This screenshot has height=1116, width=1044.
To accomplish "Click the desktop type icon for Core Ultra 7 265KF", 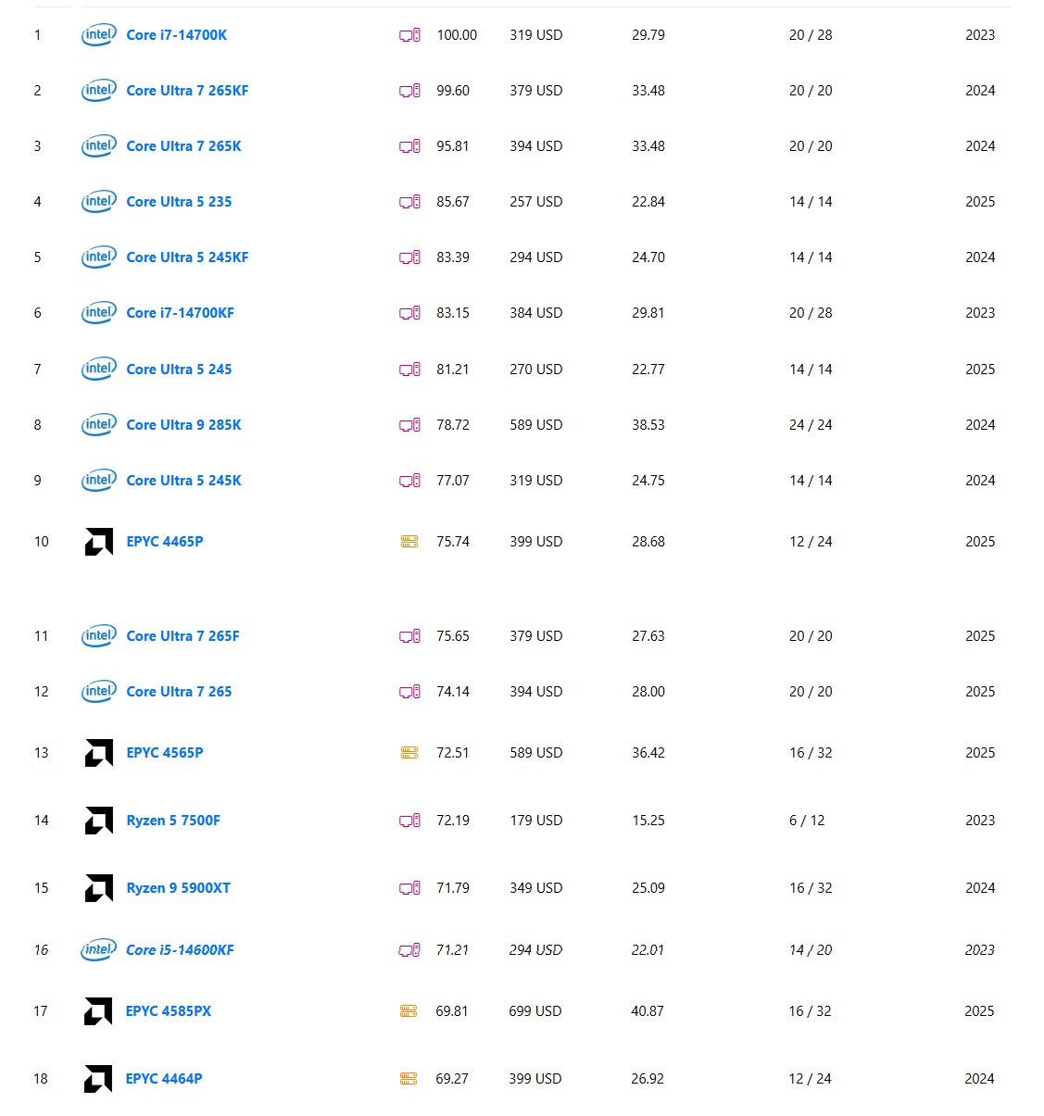I will coord(409,91).
